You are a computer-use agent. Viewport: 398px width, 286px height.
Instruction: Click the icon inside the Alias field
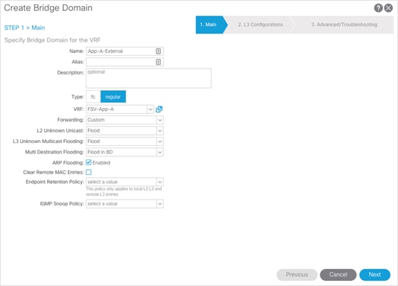point(158,62)
